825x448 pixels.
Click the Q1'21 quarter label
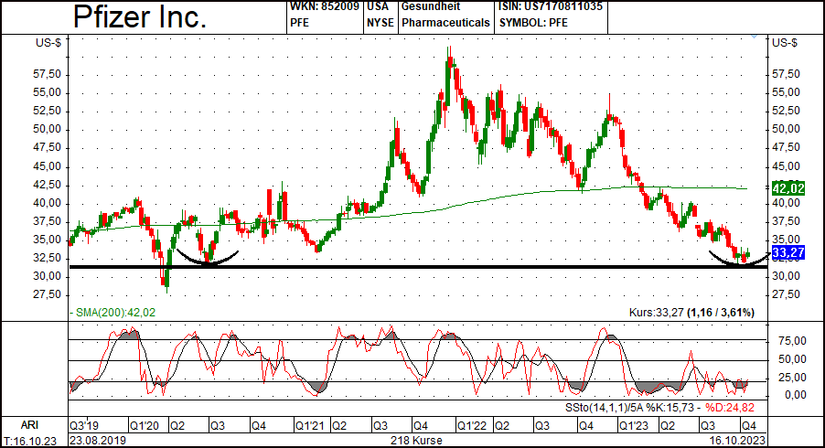pos(309,425)
